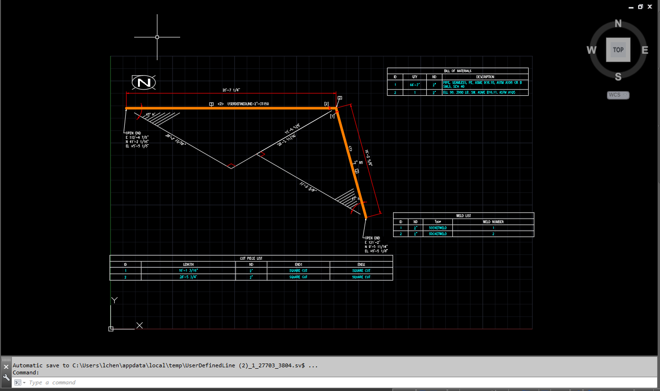The width and height of the screenshot is (660, 391).
Task: Click East on the ViewCube compass
Action: [645, 49]
